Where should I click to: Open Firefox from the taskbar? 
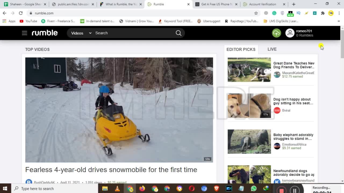tap(142, 188)
